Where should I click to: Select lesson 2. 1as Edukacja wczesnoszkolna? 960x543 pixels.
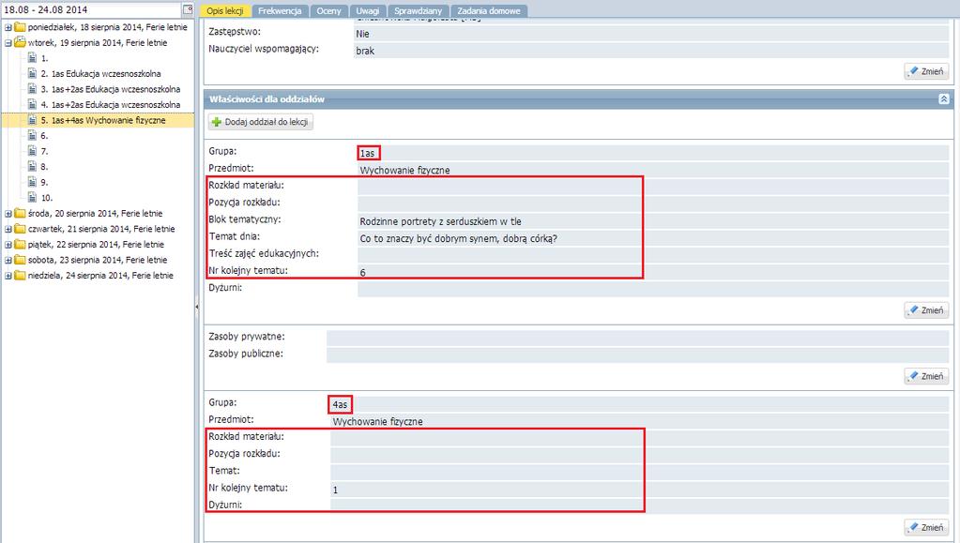click(101, 73)
